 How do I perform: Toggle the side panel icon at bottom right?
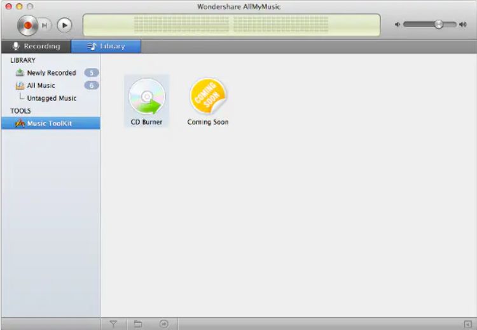[x=468, y=324]
